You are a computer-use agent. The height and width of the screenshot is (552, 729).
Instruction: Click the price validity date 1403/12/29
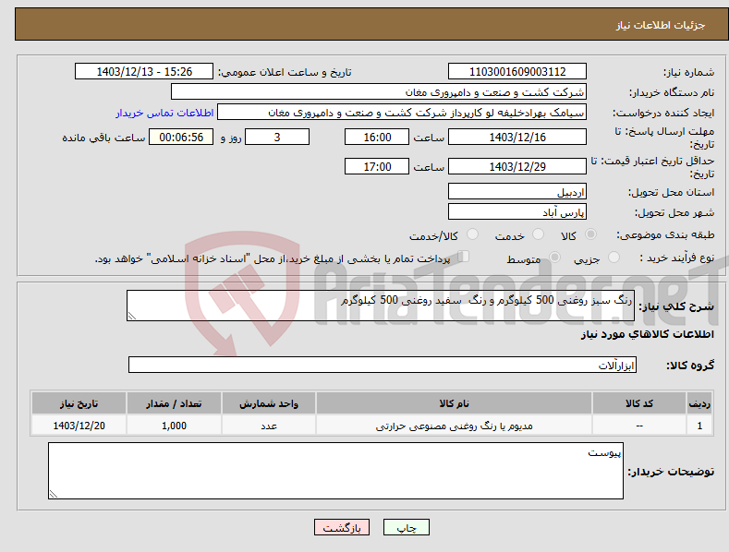click(x=517, y=166)
